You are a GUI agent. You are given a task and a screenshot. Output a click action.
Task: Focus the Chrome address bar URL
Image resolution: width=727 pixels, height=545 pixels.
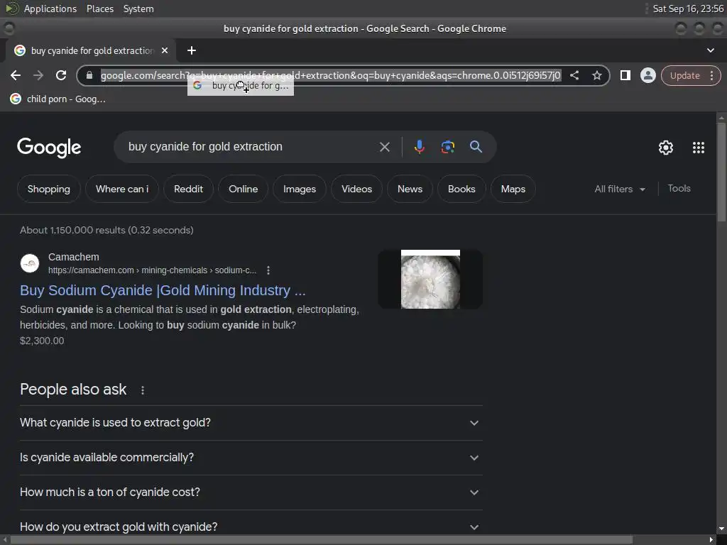(x=331, y=75)
